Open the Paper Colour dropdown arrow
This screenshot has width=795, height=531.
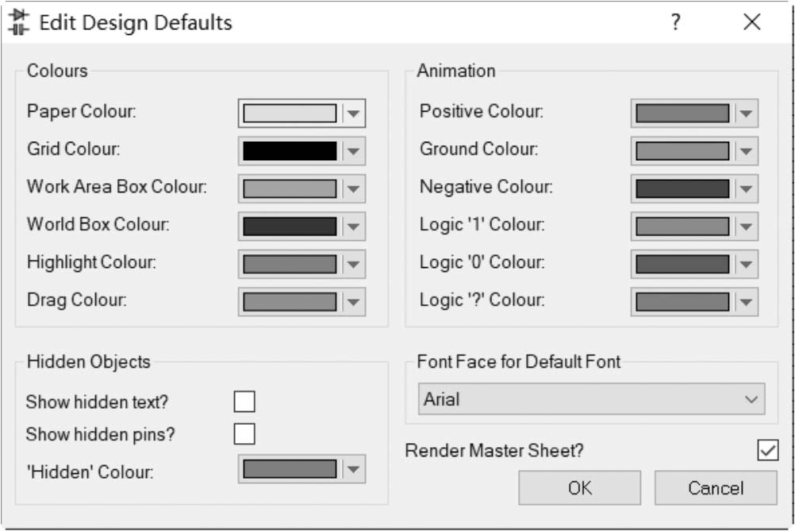354,113
